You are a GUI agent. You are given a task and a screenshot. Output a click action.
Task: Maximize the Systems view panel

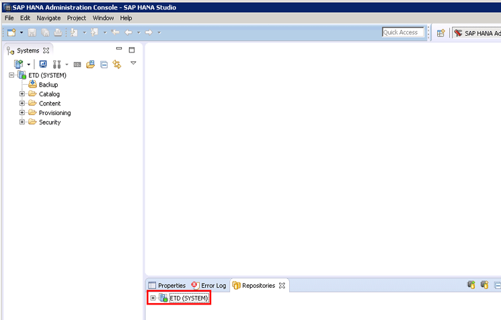point(132,50)
